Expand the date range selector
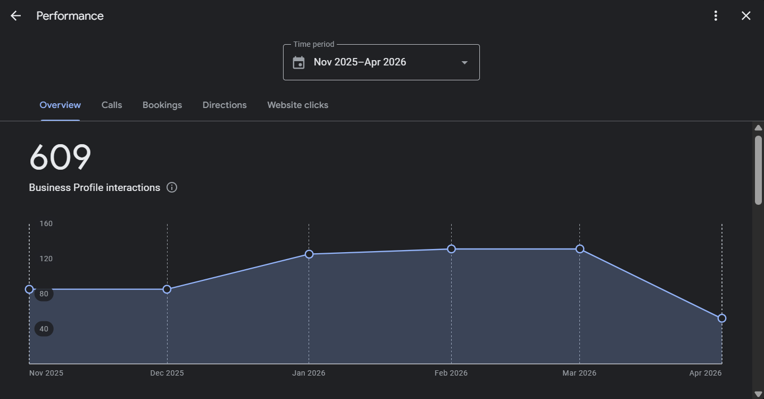The image size is (764, 399). (381, 62)
